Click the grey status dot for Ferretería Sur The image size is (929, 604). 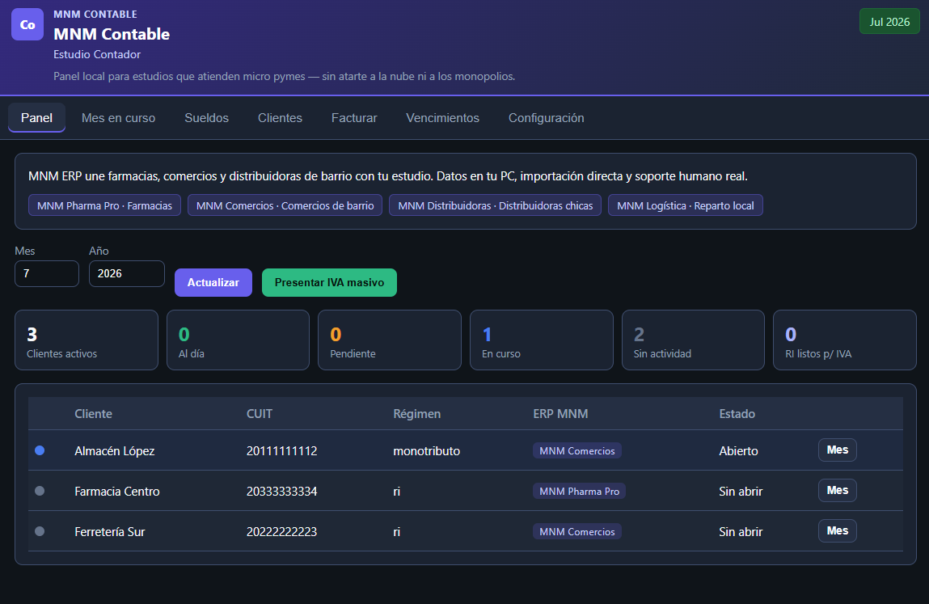[40, 531]
